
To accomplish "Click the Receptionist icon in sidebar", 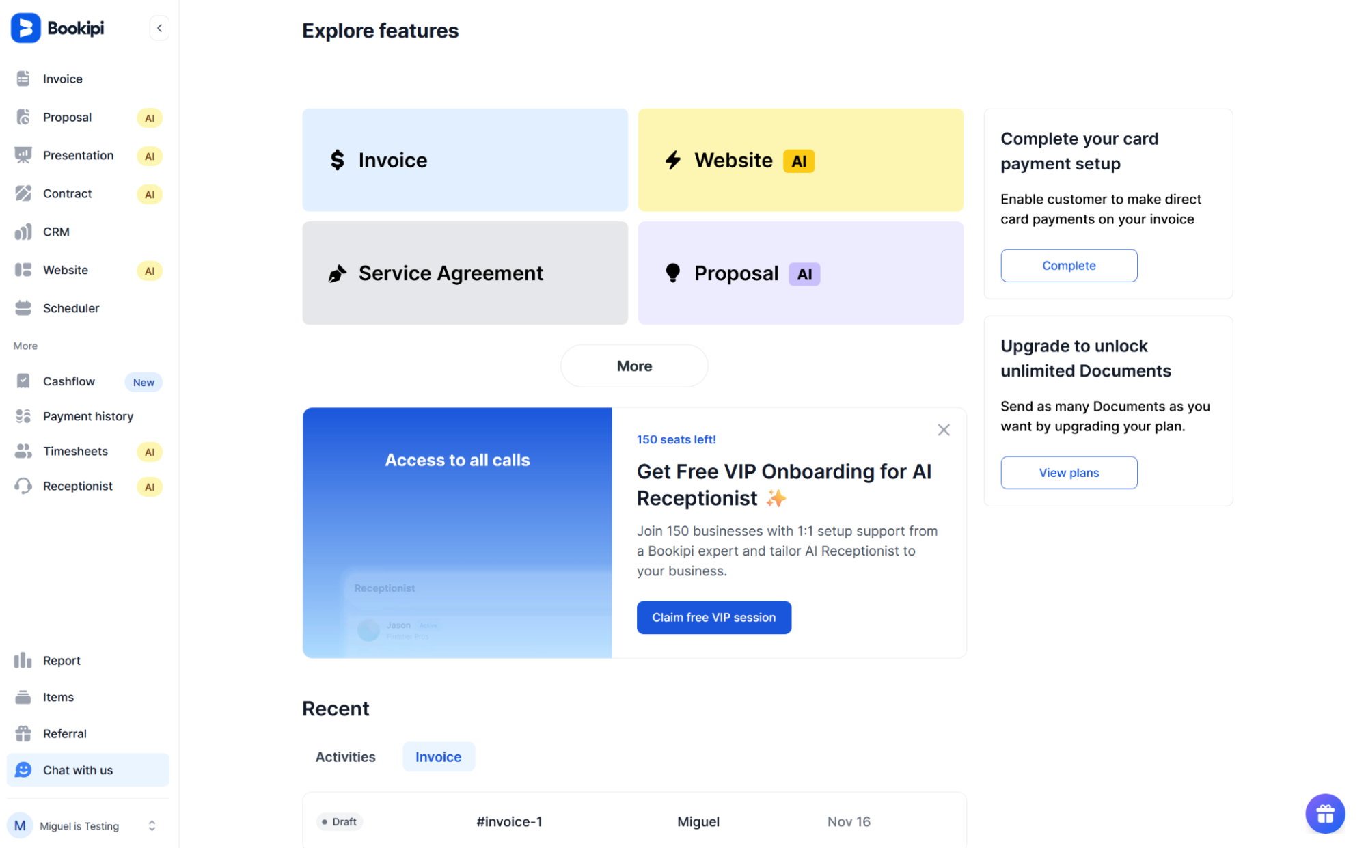I will click(x=23, y=486).
